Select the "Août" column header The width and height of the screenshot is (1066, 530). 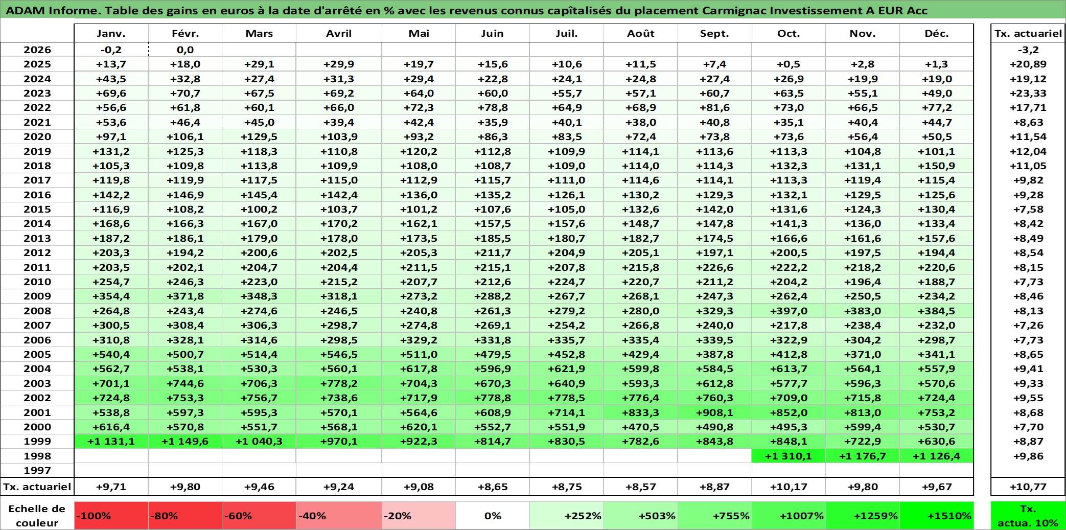pyautogui.click(x=641, y=33)
